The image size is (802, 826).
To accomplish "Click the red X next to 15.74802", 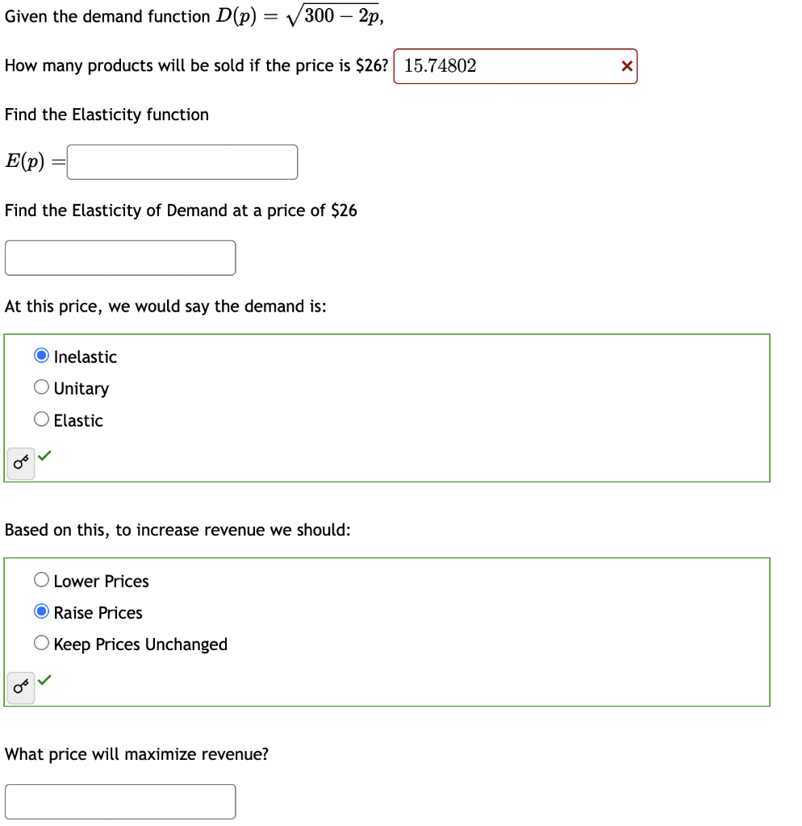I will coord(627,66).
